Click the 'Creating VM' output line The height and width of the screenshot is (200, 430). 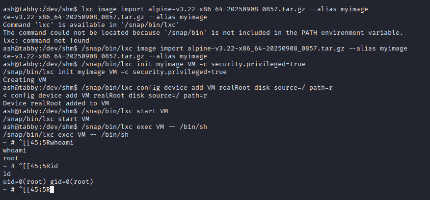click(25, 80)
